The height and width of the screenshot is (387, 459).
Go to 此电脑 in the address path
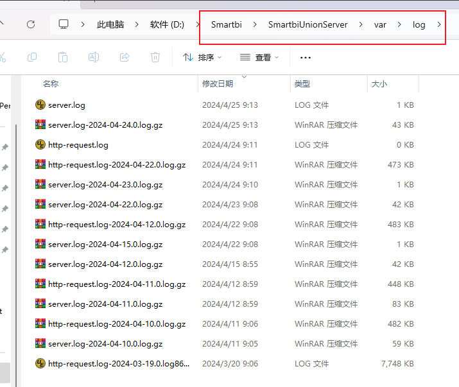click(110, 24)
